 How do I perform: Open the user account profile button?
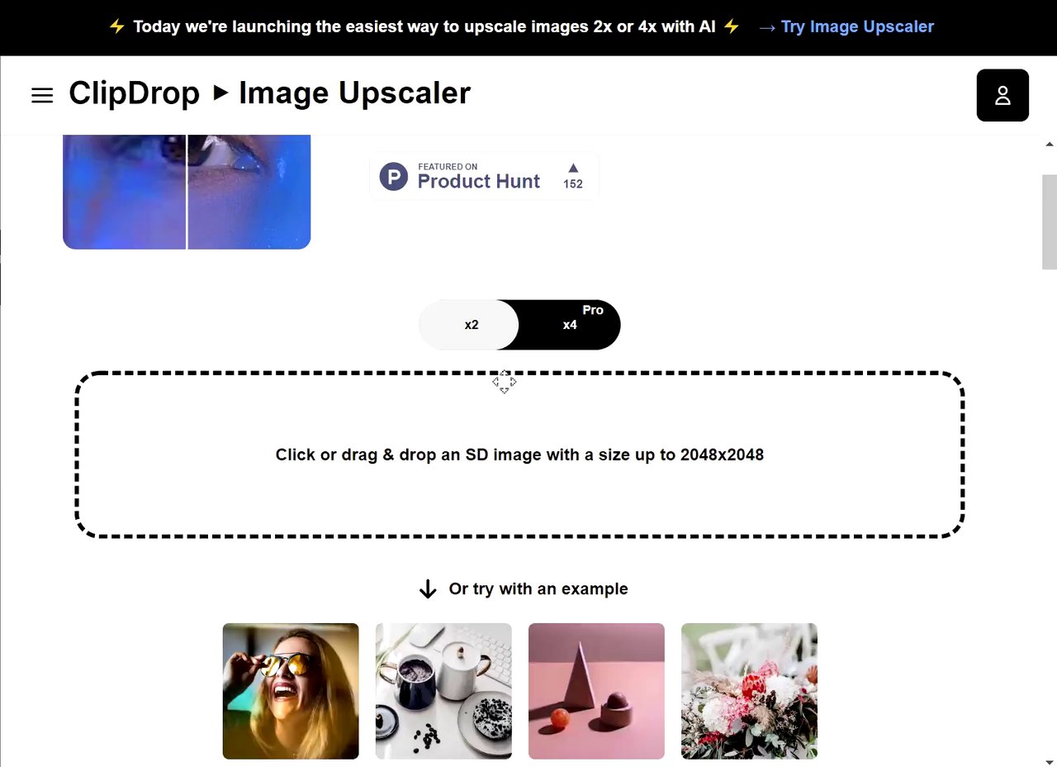coord(1002,95)
